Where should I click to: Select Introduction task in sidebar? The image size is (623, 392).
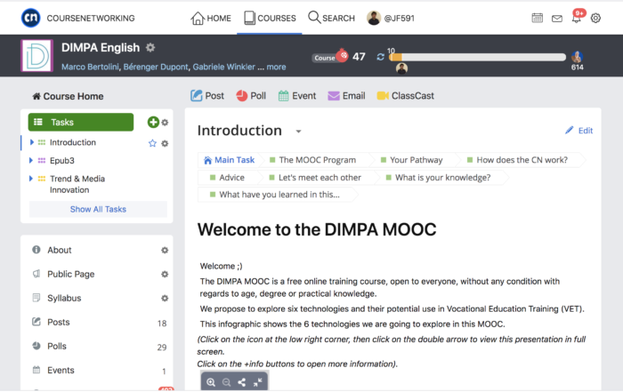tap(73, 142)
